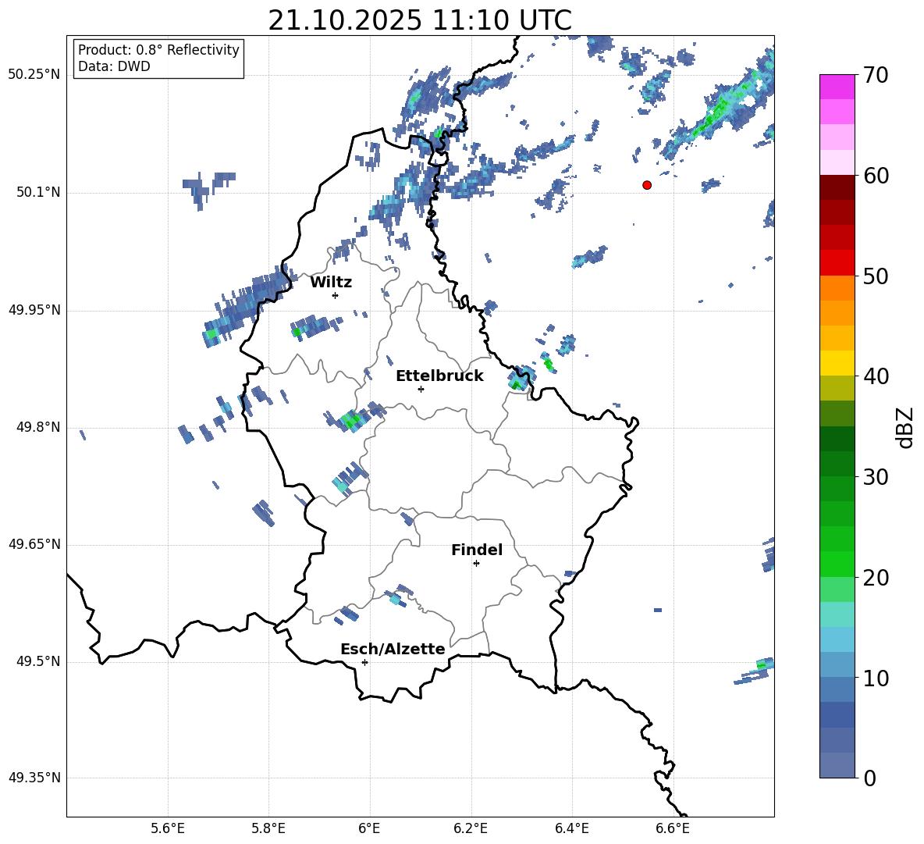Image resolution: width=924 pixels, height=844 pixels.
Task: Click the Findel station cross marker
Action: tap(476, 564)
